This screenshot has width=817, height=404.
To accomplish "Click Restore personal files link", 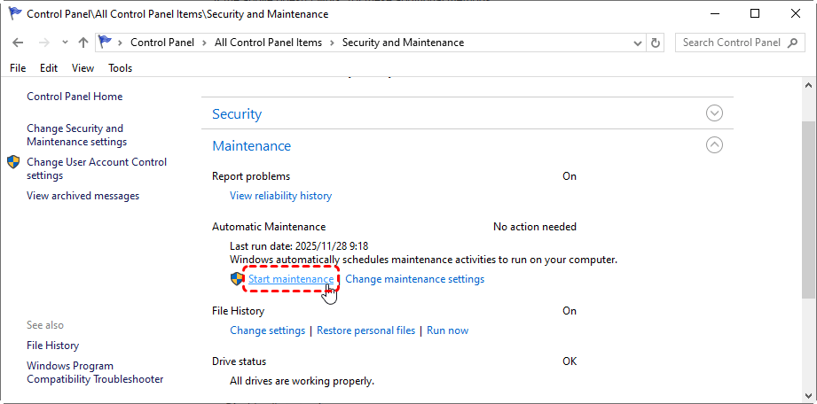I will [365, 330].
